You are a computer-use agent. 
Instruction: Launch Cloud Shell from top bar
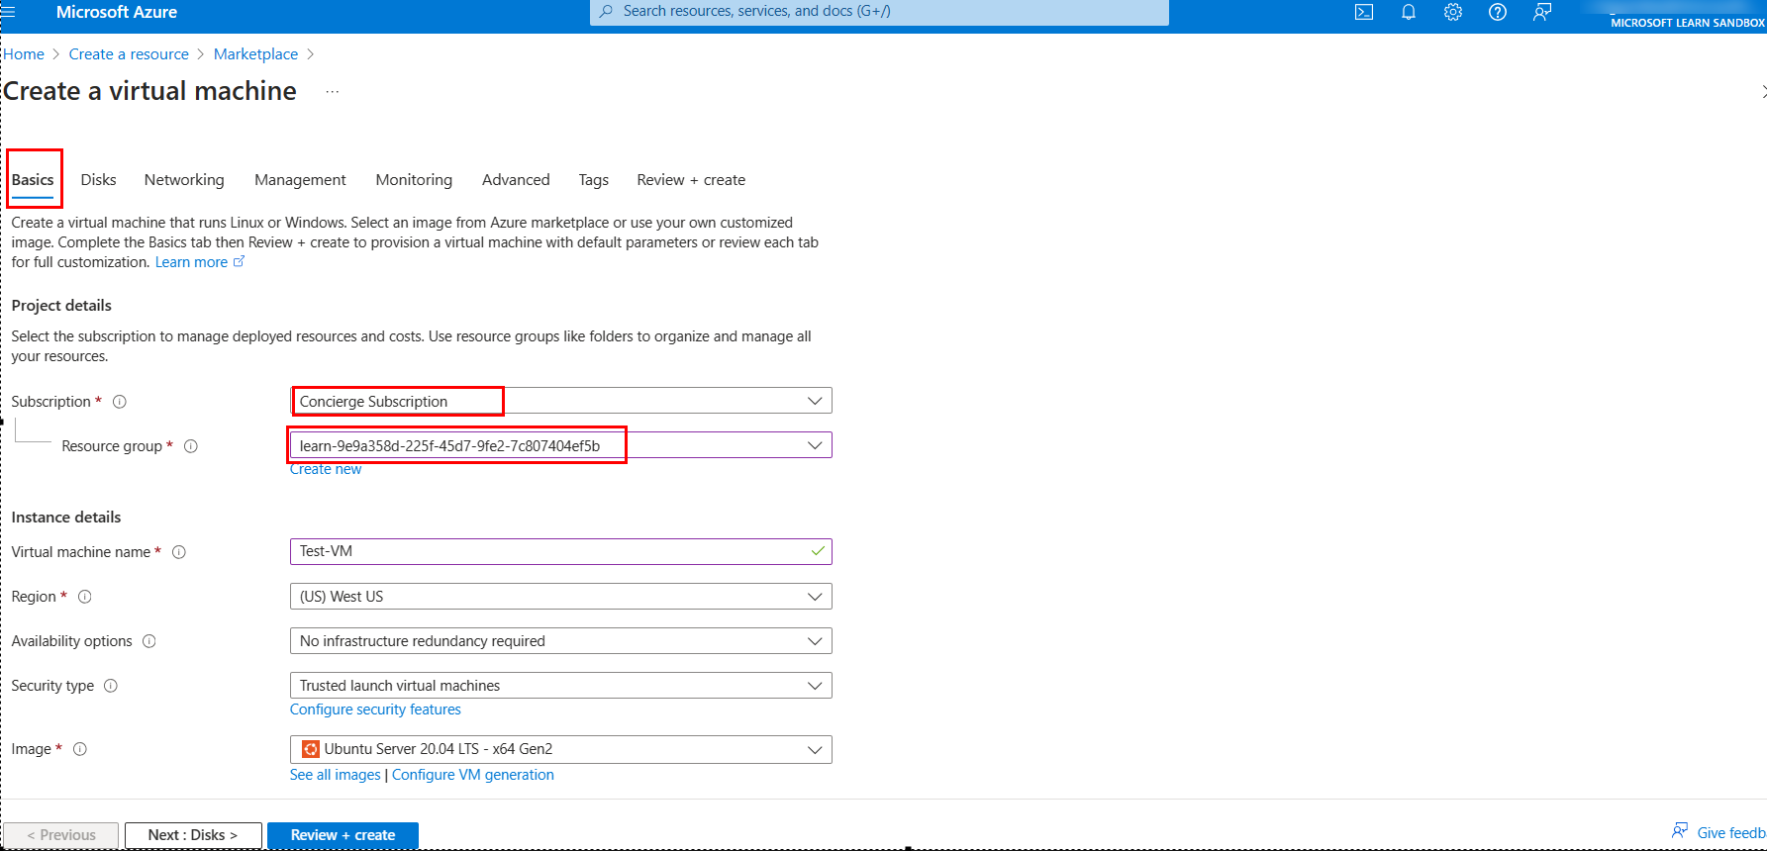coord(1364,12)
